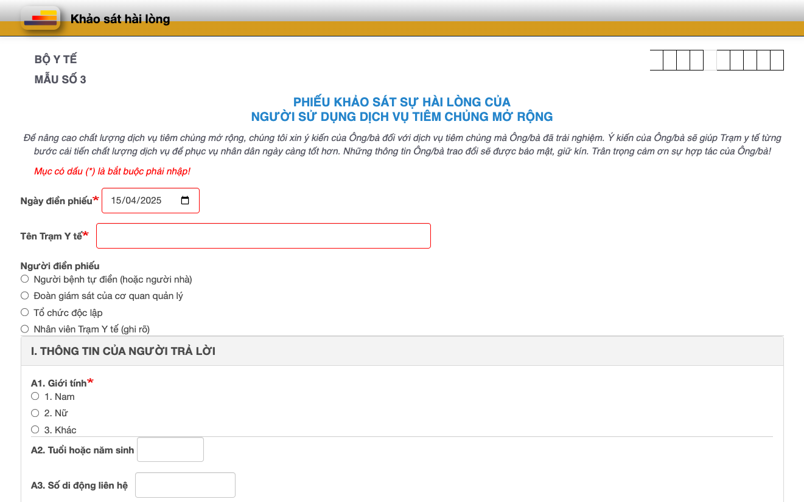The image size is (804, 502).
Task: Click the "Số di động liên hệ" input
Action: (x=185, y=485)
